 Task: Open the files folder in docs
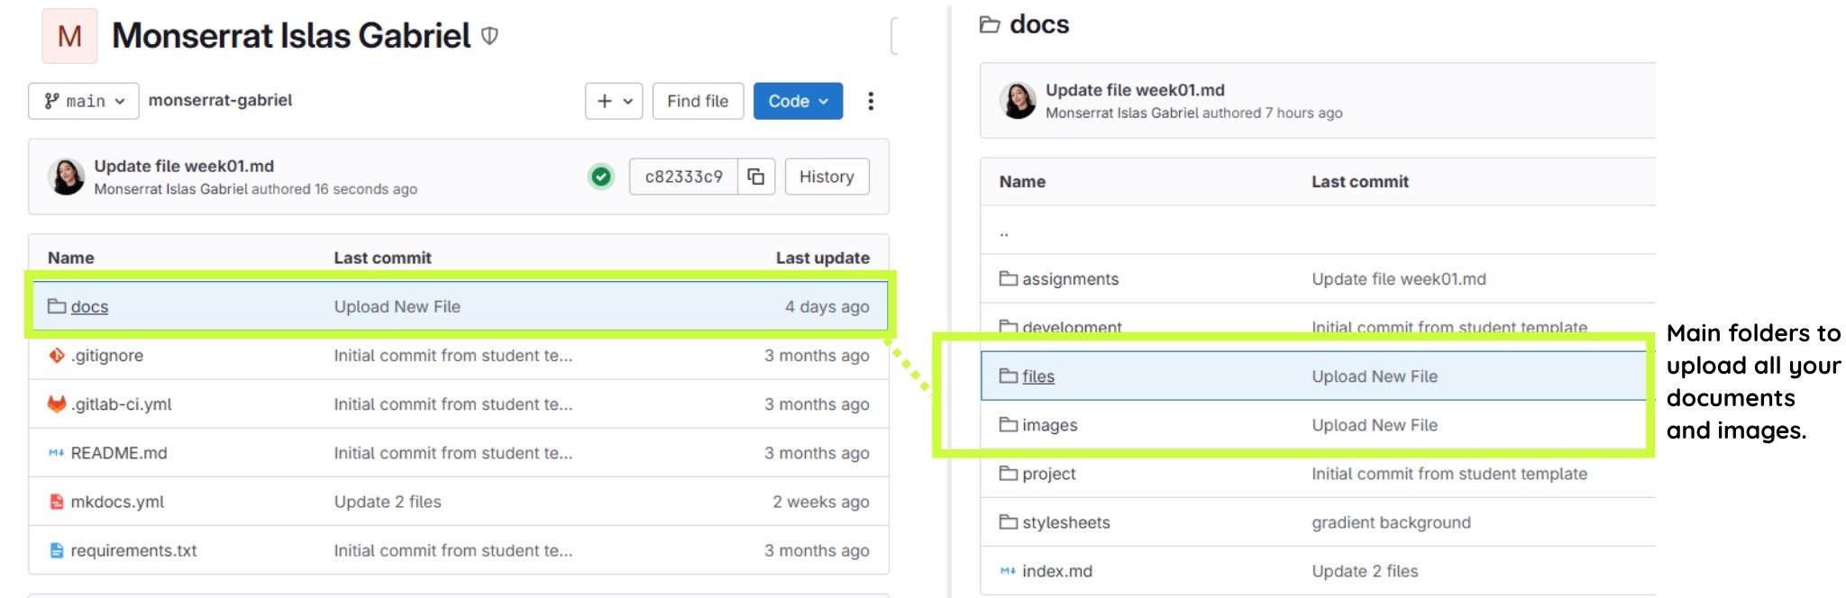pos(1037,376)
